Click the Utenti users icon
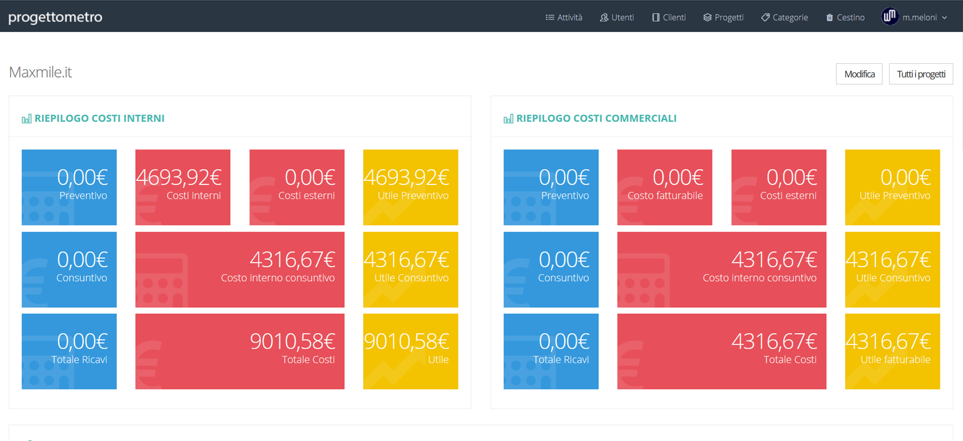Image resolution: width=963 pixels, height=441 pixels. [x=604, y=18]
